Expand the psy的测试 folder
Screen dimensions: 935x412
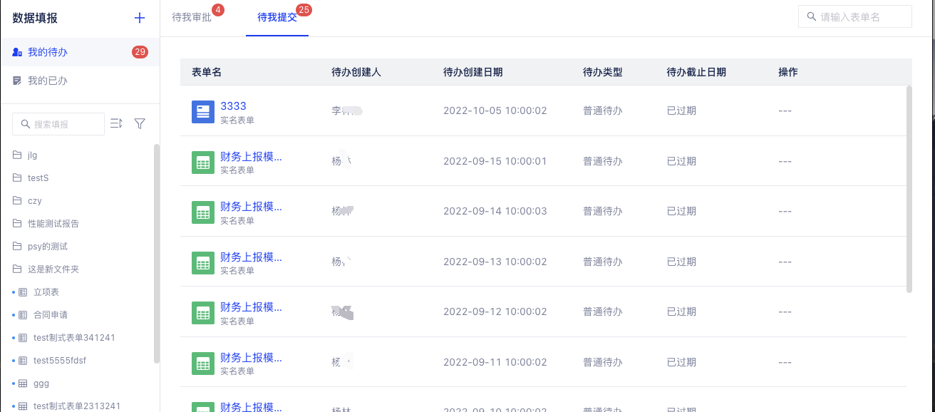(x=47, y=247)
